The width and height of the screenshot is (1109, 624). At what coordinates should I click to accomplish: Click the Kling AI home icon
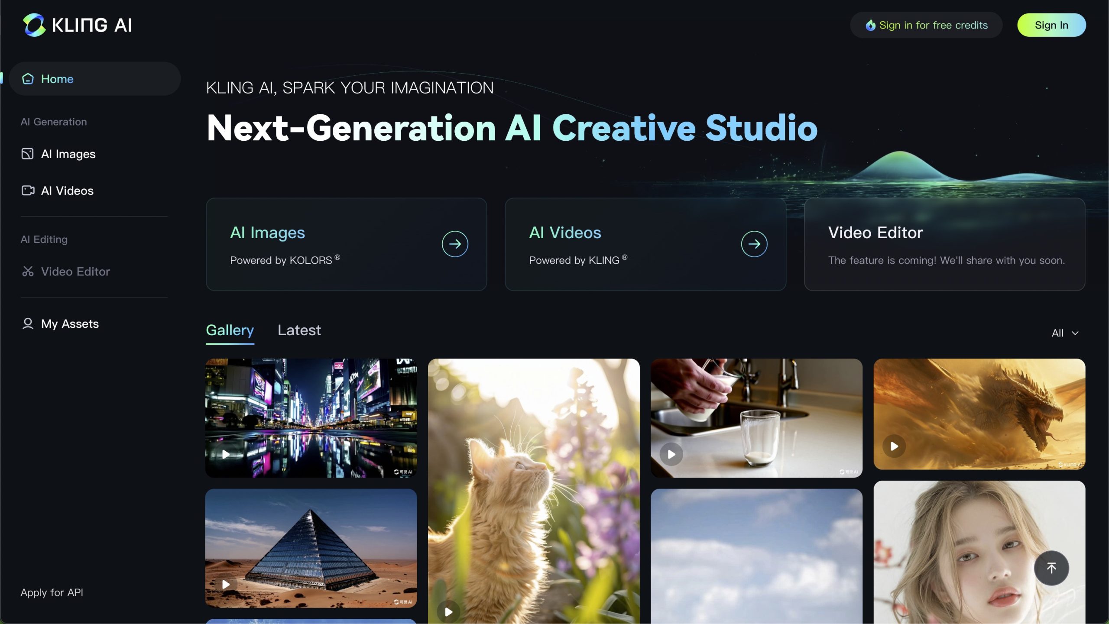pos(27,78)
